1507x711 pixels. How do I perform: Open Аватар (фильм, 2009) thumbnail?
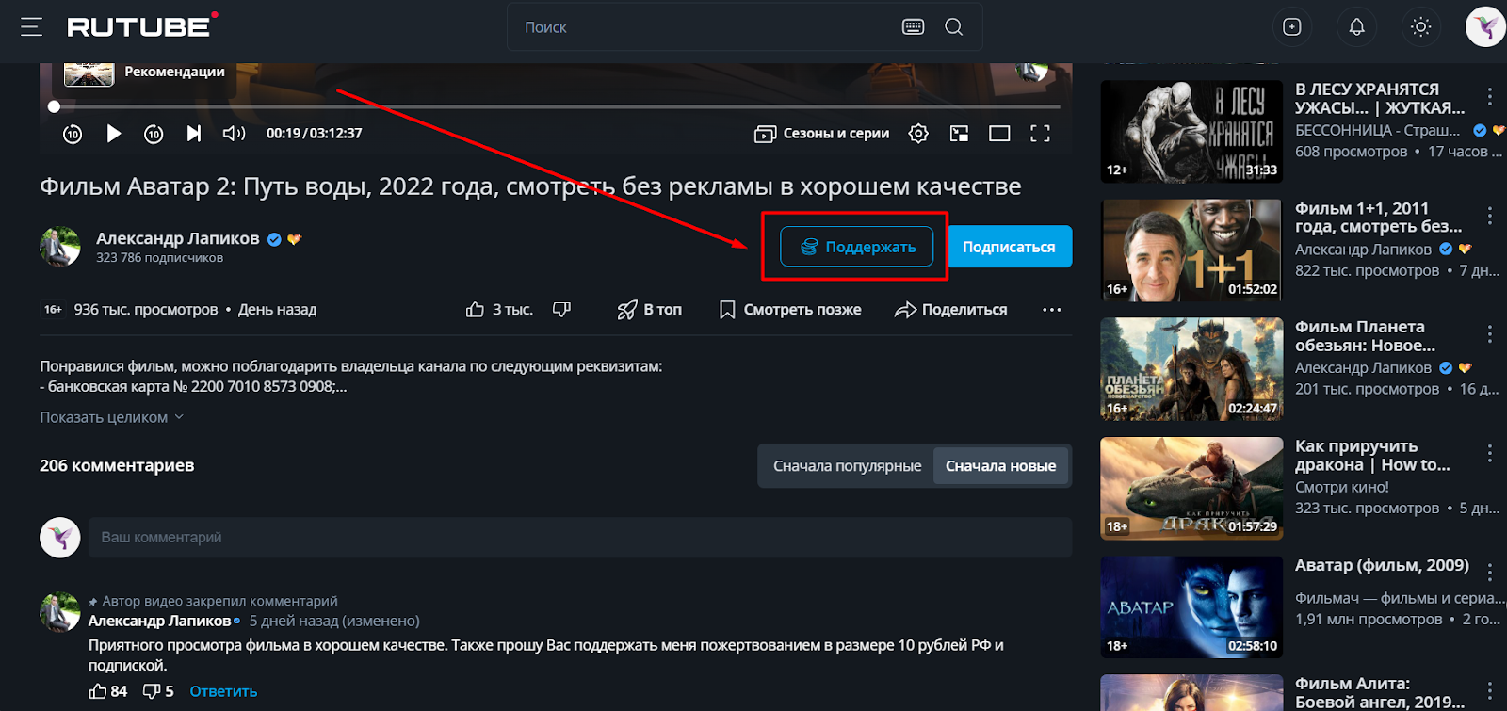(1191, 606)
